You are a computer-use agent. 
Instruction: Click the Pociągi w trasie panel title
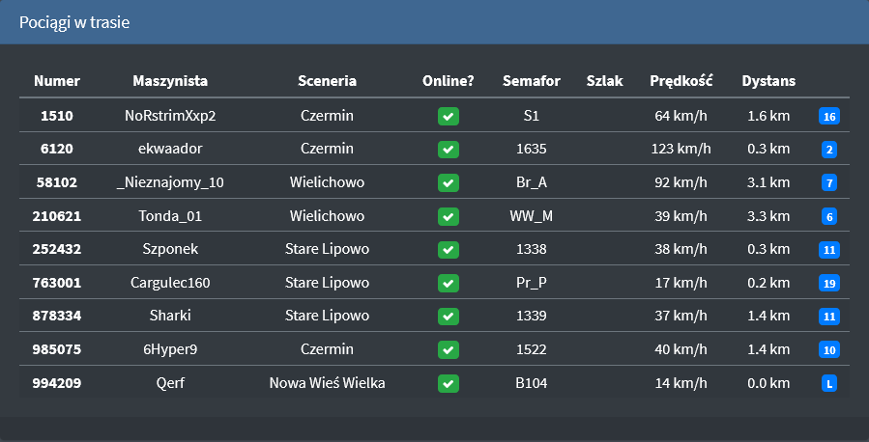[x=74, y=22]
